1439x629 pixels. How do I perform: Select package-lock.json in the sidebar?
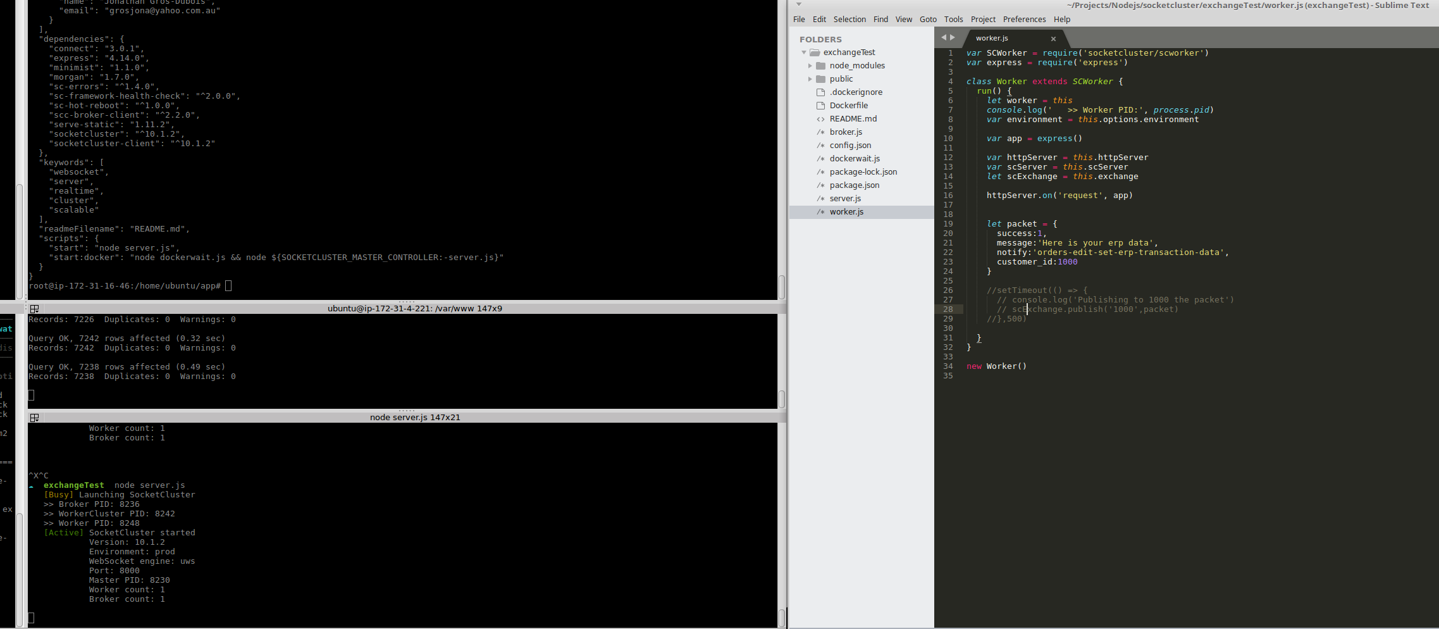pos(863,171)
